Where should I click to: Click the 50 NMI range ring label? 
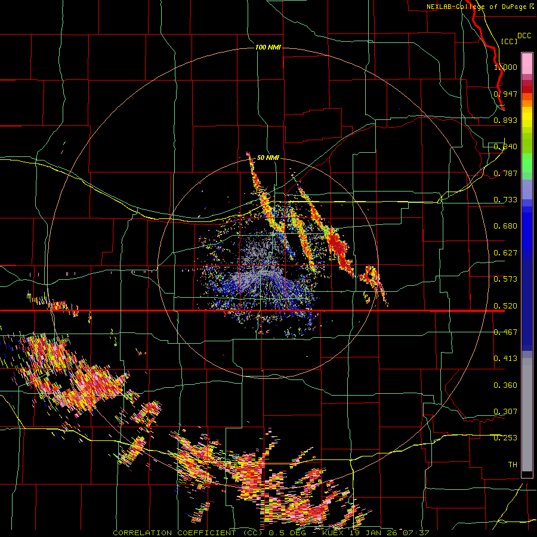pos(268,158)
